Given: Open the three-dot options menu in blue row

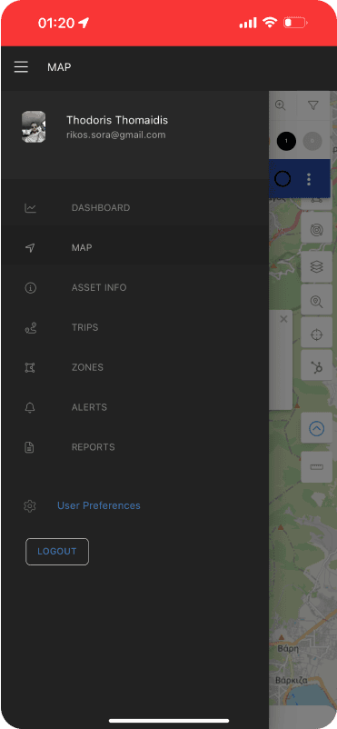Looking at the screenshot, I should tap(310, 179).
